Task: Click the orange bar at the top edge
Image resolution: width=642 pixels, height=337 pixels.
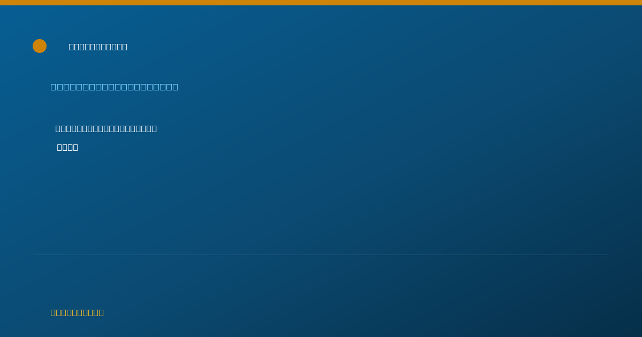Action: pos(321,3)
